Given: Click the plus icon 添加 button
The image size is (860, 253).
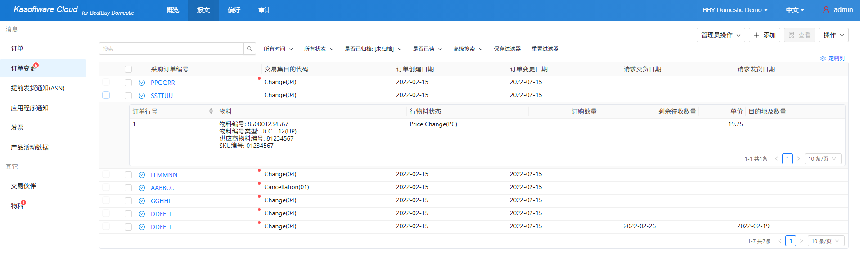Looking at the screenshot, I should tap(765, 35).
